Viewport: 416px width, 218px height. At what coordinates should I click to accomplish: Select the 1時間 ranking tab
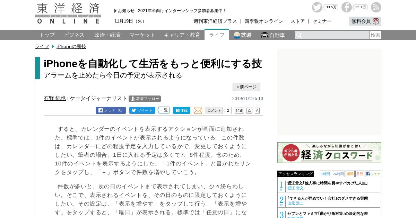click(326, 174)
